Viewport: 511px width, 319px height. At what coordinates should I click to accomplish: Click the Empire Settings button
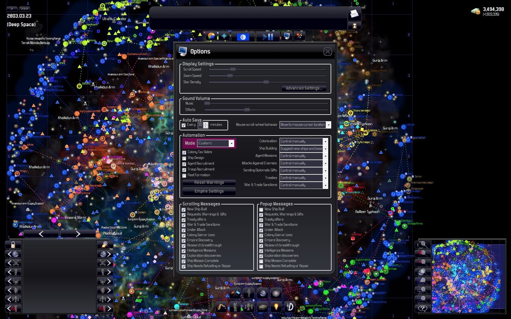coord(209,191)
